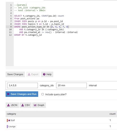Open the Staff category link
This screenshot has height=132, width=117.
coord(12,120)
